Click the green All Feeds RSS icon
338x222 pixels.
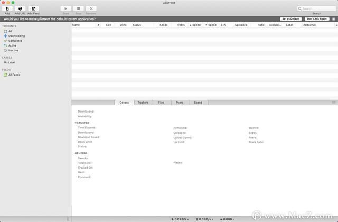click(x=6, y=75)
